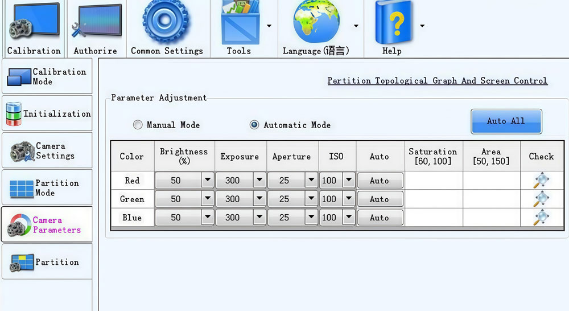Click the Auto All button
569x311 pixels.
pyautogui.click(x=506, y=121)
